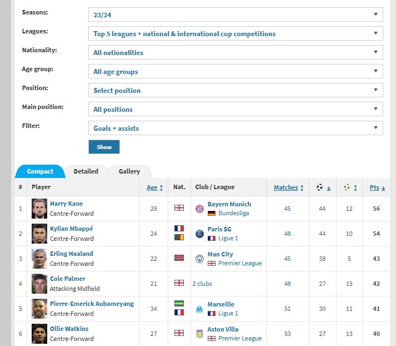
Task: Click the Bayern Munich club crest
Action: pos(199,209)
